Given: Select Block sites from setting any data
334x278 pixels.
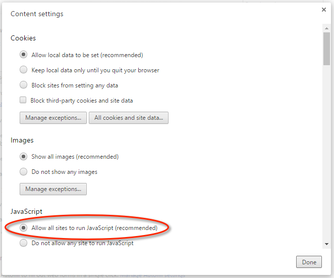Looking at the screenshot, I should coord(24,85).
